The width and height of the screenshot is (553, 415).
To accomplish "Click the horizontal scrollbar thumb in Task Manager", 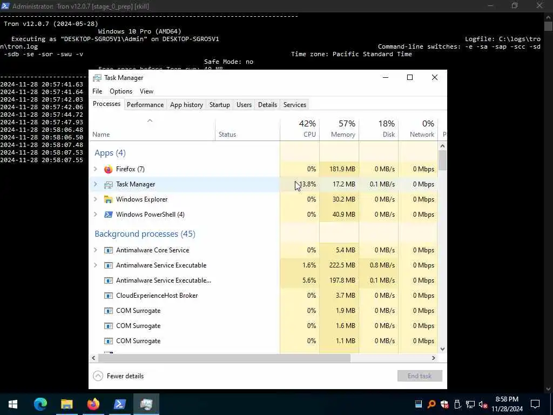I will point(224,358).
